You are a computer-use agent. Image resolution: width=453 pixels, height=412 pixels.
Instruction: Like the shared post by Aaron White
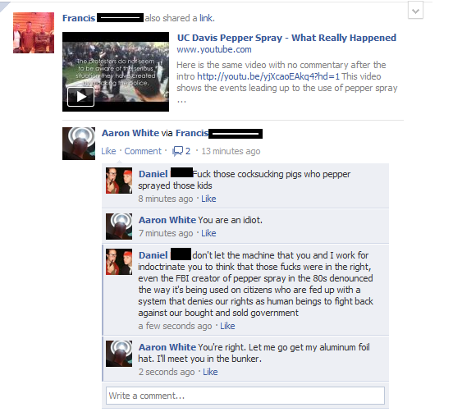(x=108, y=151)
